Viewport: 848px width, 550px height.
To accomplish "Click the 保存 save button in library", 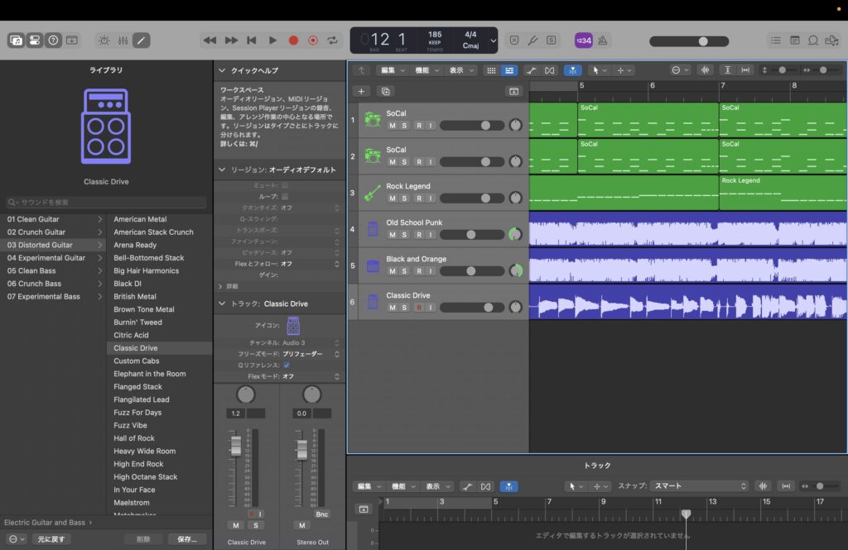I will tap(187, 539).
